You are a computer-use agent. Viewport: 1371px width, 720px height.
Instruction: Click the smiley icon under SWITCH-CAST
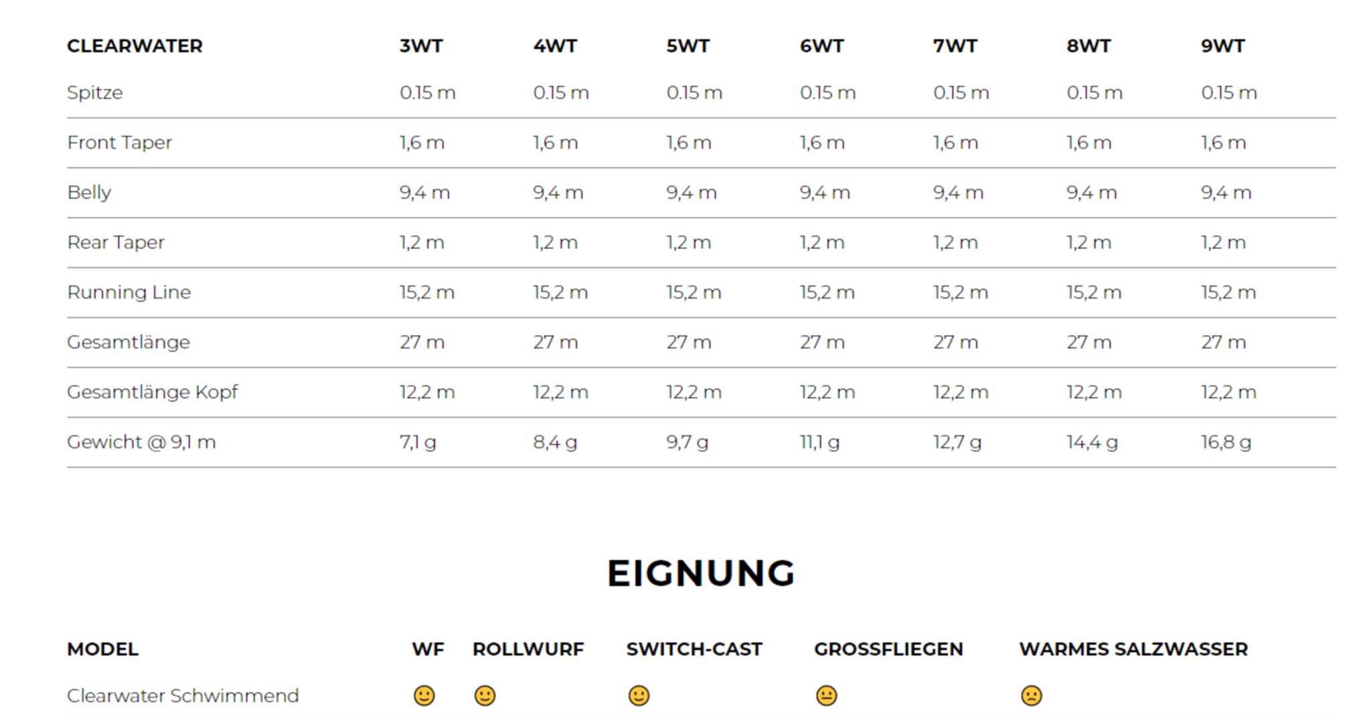639,696
